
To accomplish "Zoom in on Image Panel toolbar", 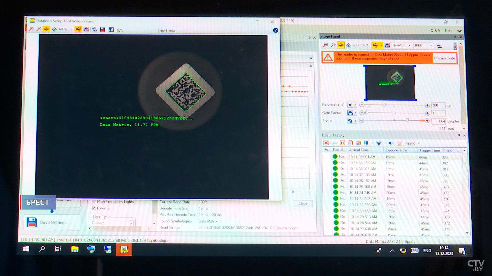I will point(325,45).
